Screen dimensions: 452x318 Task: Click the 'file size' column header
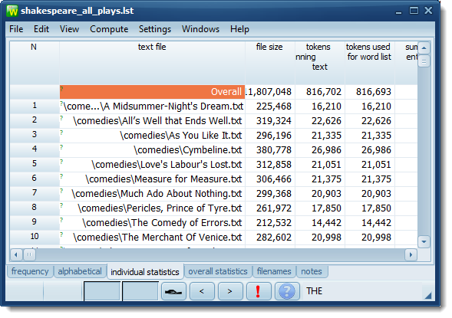[269, 63]
